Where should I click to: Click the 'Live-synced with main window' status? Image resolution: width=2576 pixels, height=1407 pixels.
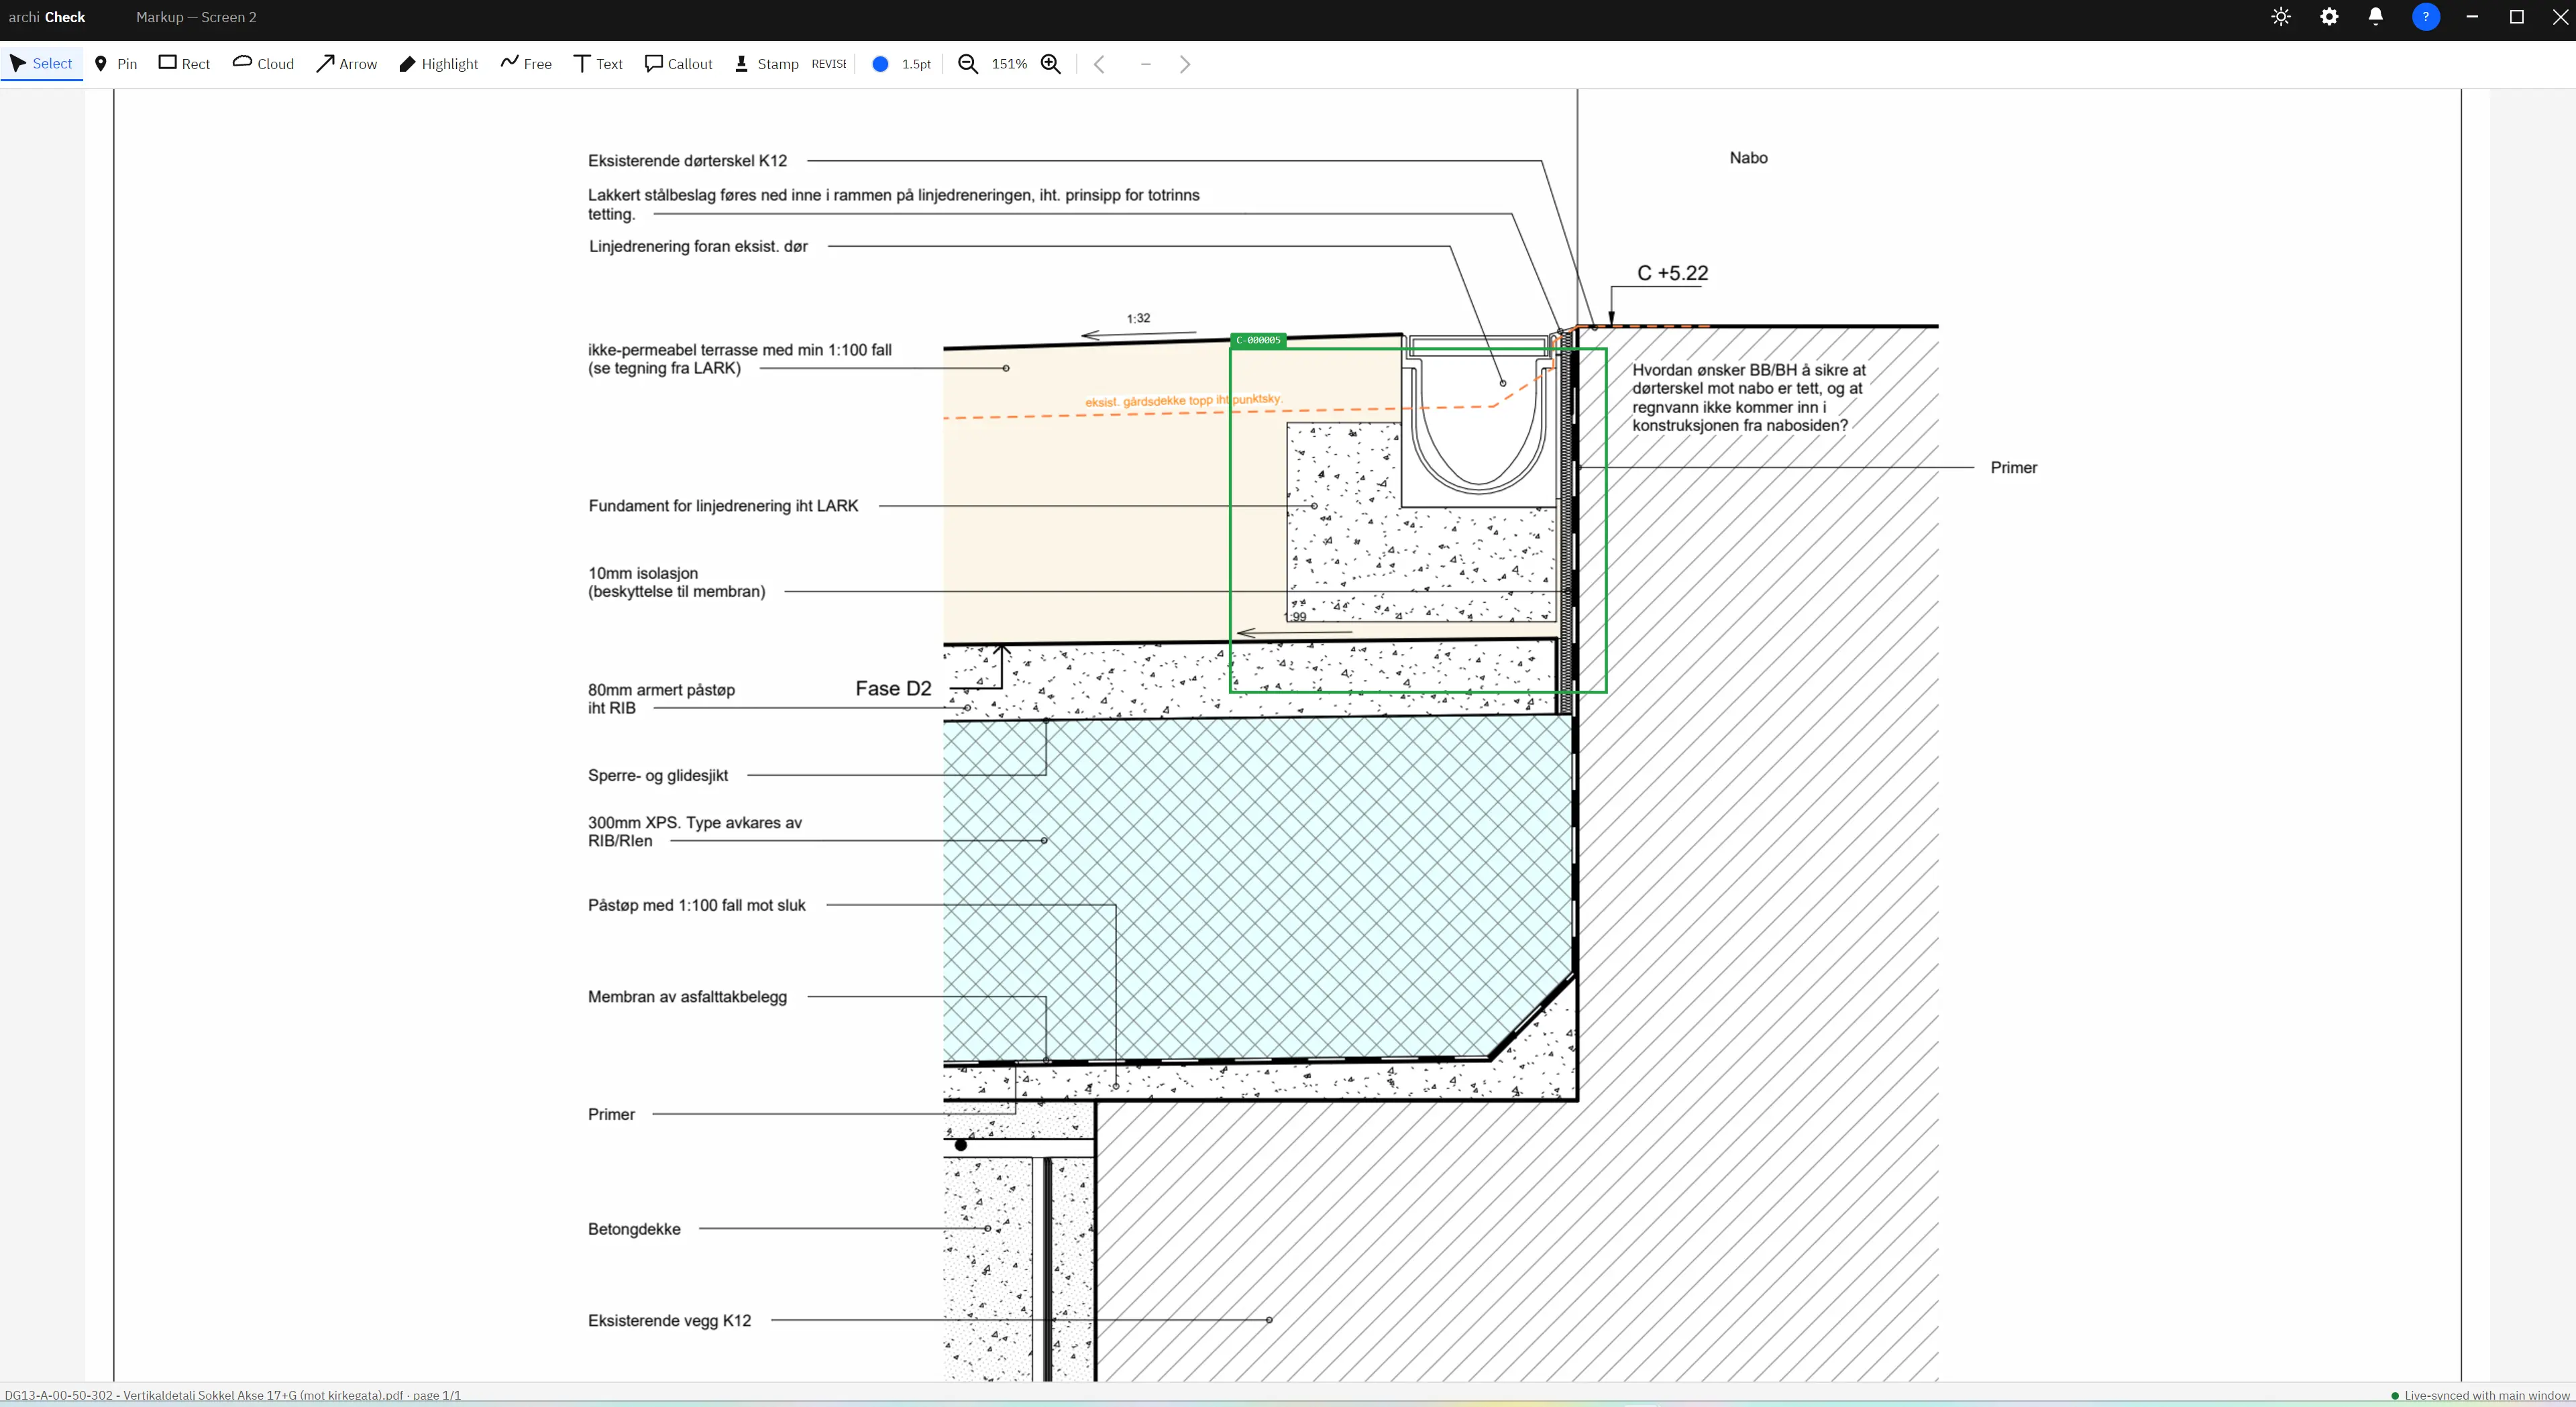(2479, 1395)
